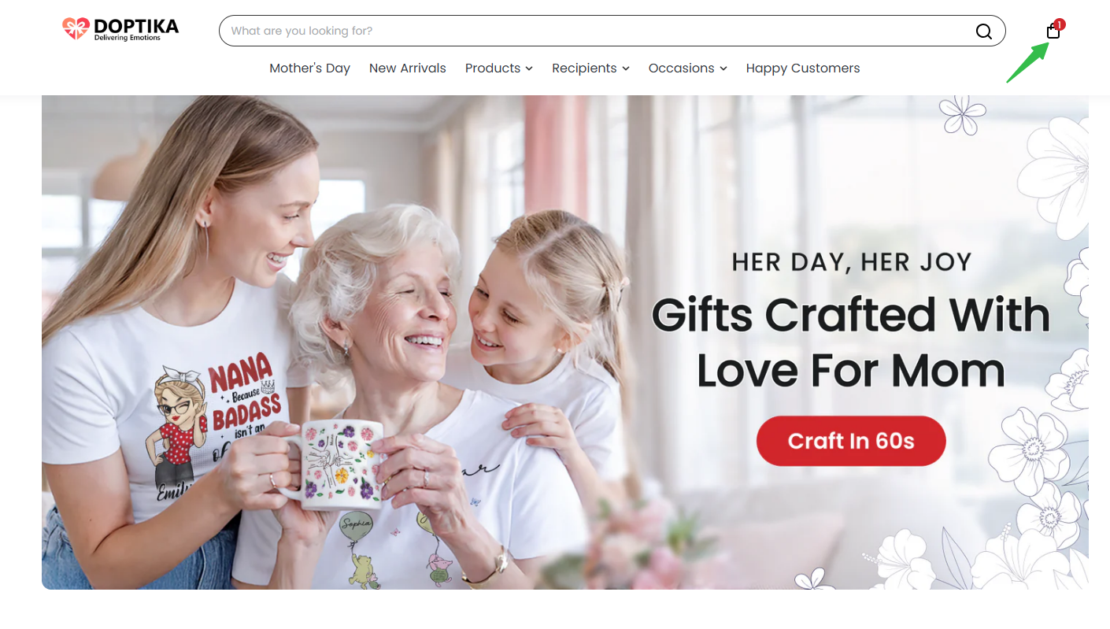Image resolution: width=1110 pixels, height=629 pixels.
Task: Open the New Arrivals link
Action: [408, 68]
